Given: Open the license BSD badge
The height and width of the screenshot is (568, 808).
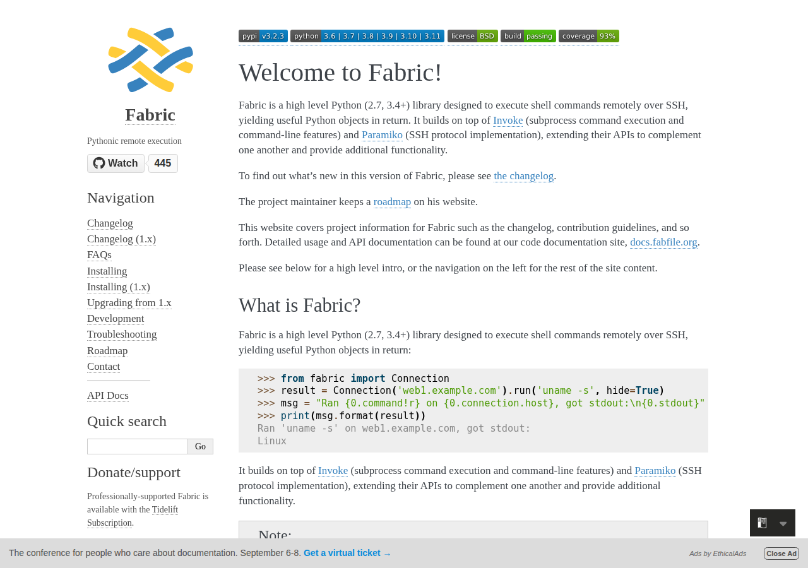Looking at the screenshot, I should click(x=473, y=36).
